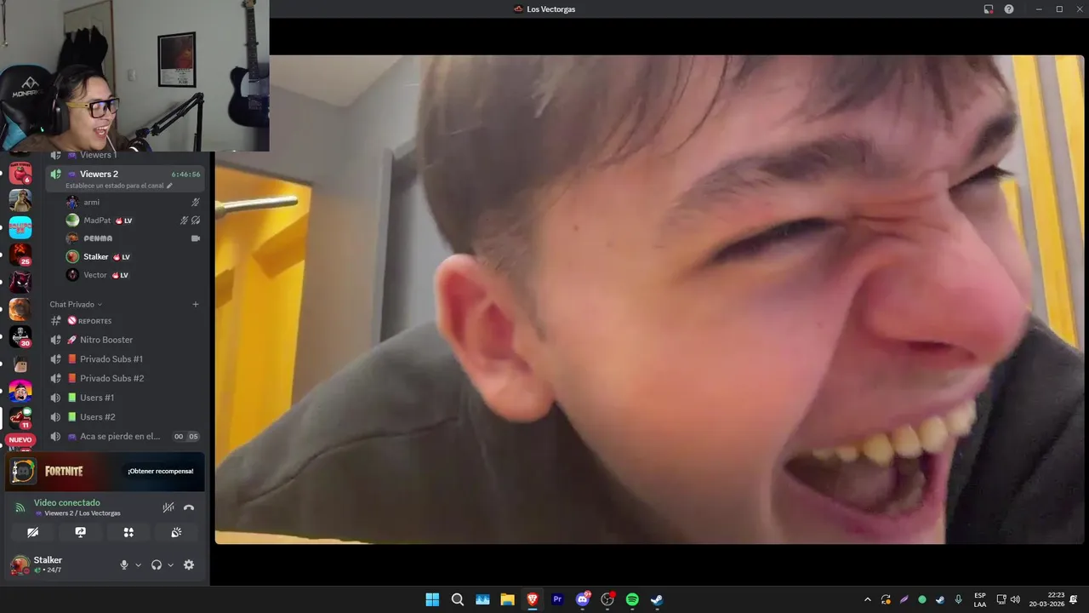Screen dimensions: 1089x613
Task: Open the soundboard button
Action: point(176,532)
